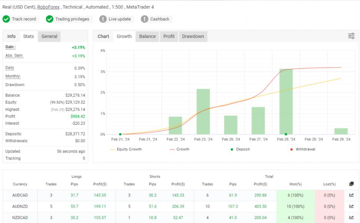Viewport: 360px width, 223px height.
Task: Click the Trading privileges checkmark icon
Action: click(x=50, y=19)
